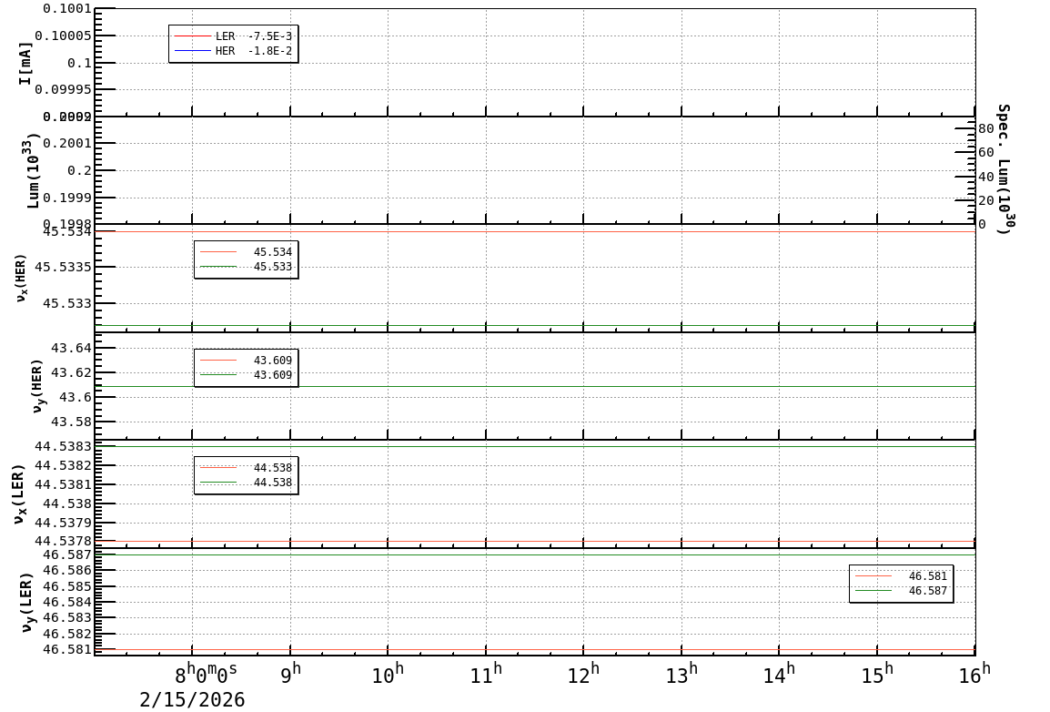1050x712 pixels.
Task: Click the 8h0m0s time axis label
Action: (x=207, y=673)
